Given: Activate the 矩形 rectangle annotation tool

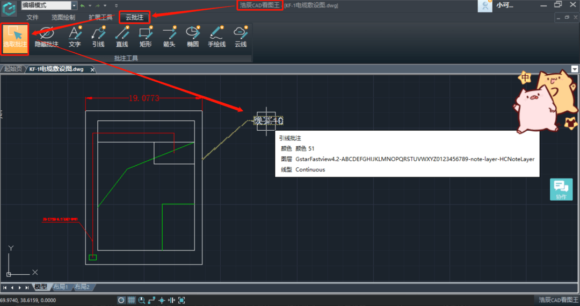Looking at the screenshot, I should (146, 37).
